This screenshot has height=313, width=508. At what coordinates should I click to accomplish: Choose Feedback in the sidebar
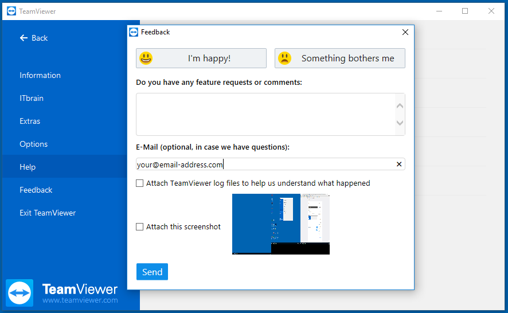point(36,190)
